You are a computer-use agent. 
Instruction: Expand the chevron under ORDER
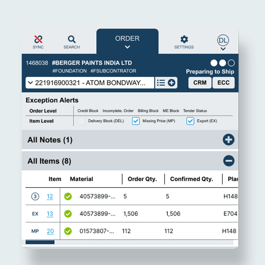(127, 47)
